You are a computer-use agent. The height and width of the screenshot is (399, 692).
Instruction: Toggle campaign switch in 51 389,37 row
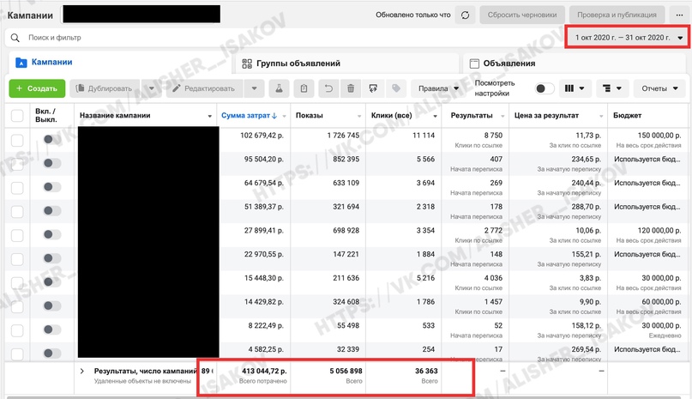[51, 211]
